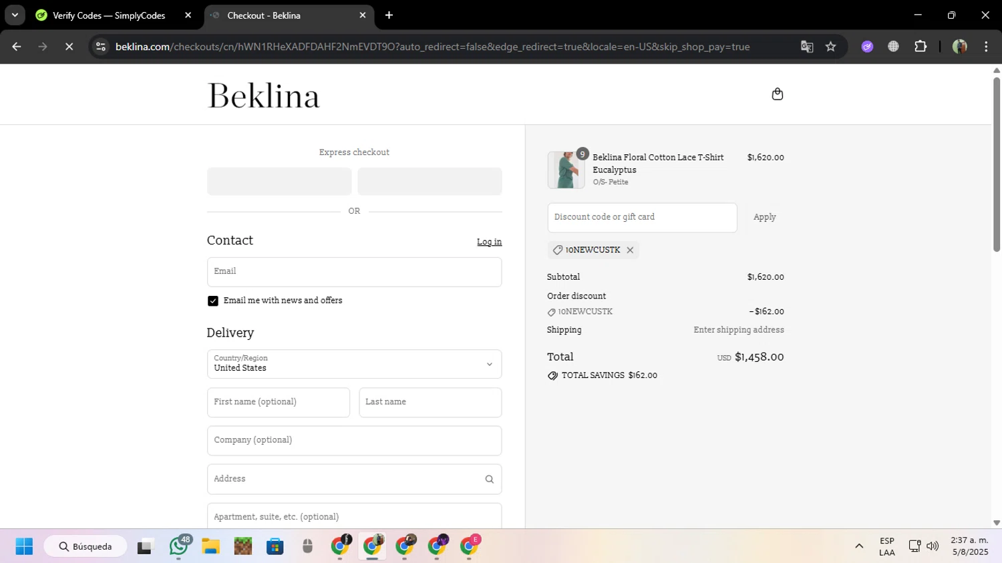Click the Apartment, suite, etc. field
1002x563 pixels.
click(354, 516)
